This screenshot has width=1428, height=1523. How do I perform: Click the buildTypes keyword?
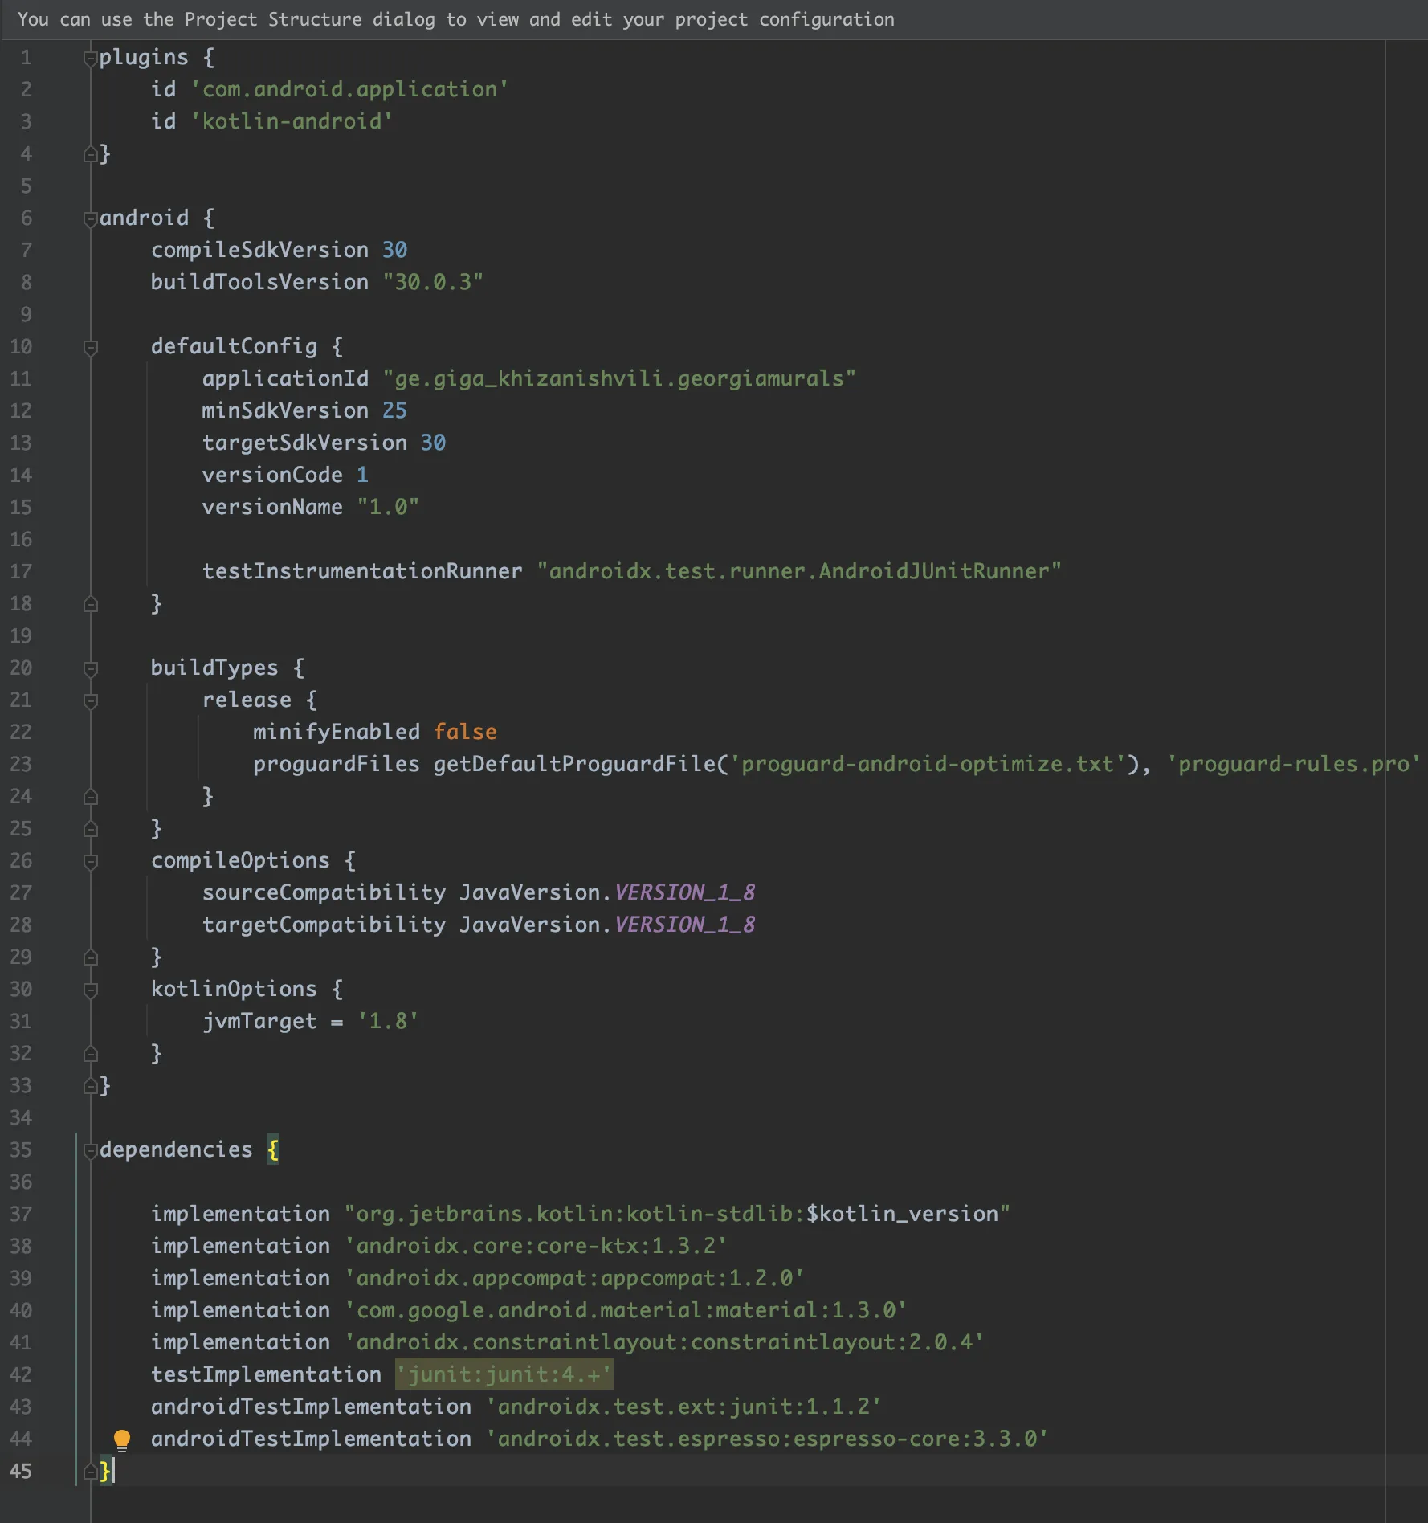click(214, 668)
